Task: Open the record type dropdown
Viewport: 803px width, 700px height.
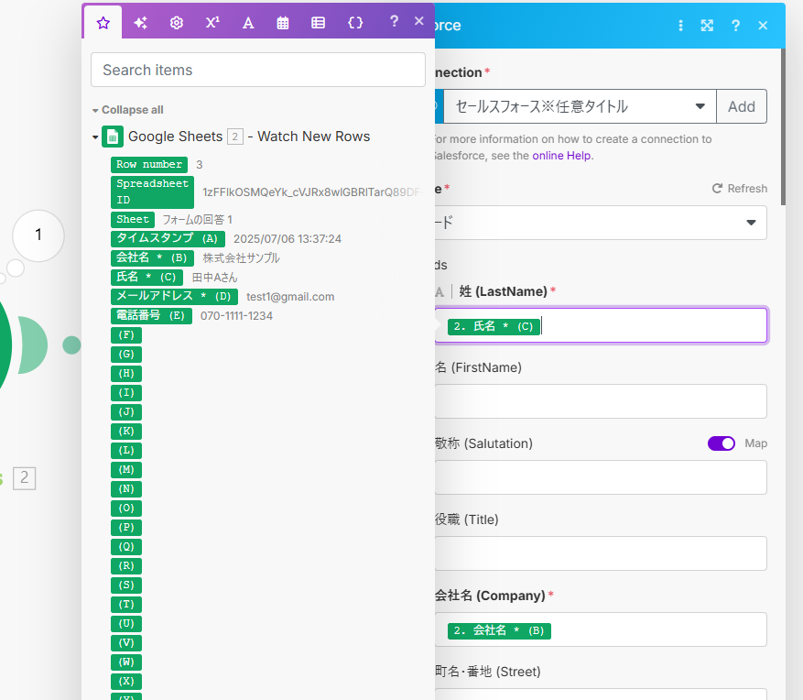Action: (601, 223)
